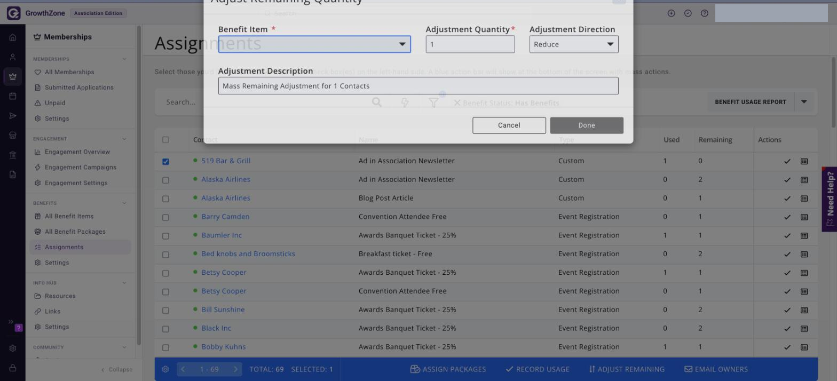Collapse the Benefits sidebar section
The height and width of the screenshot is (381, 837).
point(124,203)
